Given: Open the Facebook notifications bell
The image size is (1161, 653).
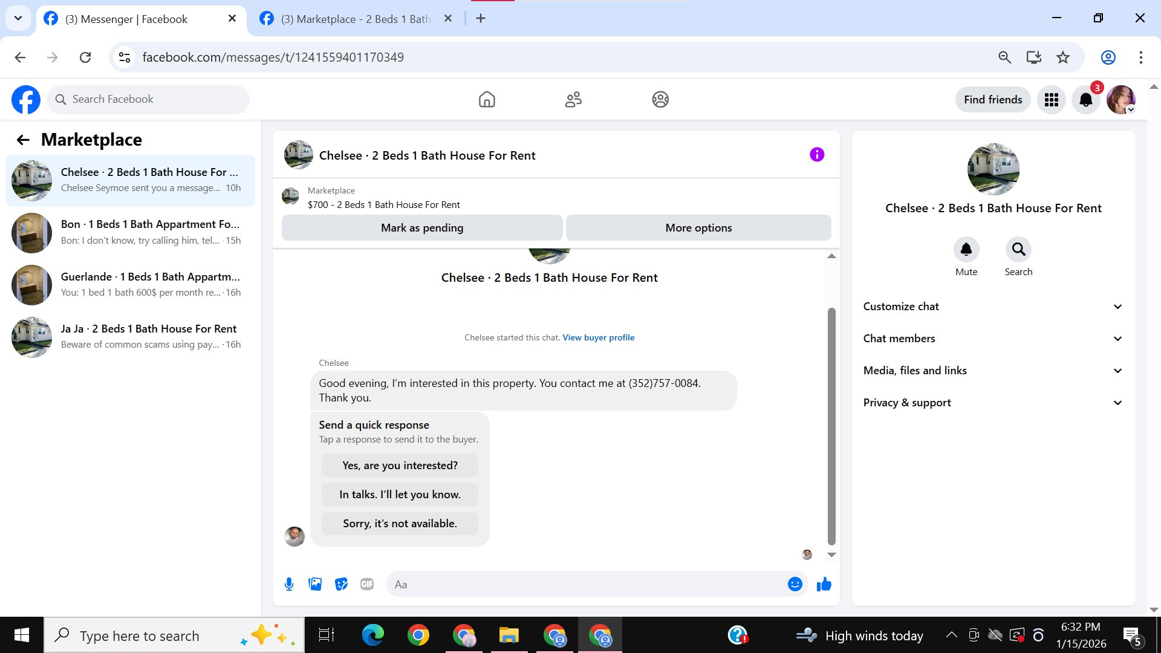Looking at the screenshot, I should click(x=1086, y=100).
